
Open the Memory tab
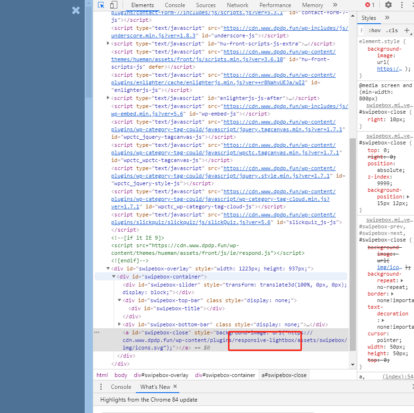pyautogui.click(x=313, y=5)
